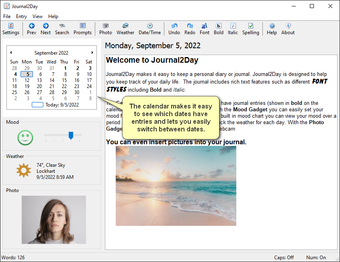The height and width of the screenshot is (262, 340).
Task: Click the 74°, Clear Sky weather text
Action: (51, 165)
